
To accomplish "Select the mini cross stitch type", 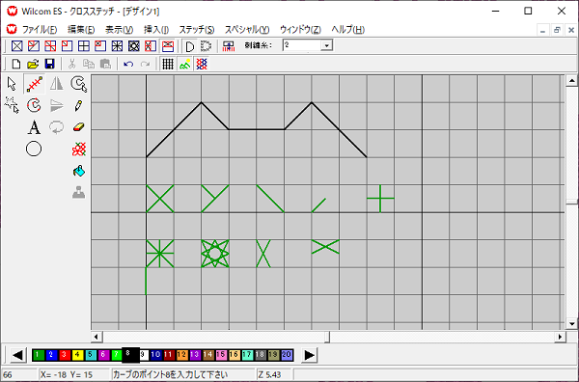I will click(x=100, y=45).
